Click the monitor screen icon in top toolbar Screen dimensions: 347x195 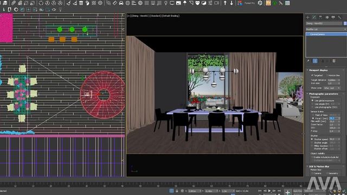coord(172,3)
